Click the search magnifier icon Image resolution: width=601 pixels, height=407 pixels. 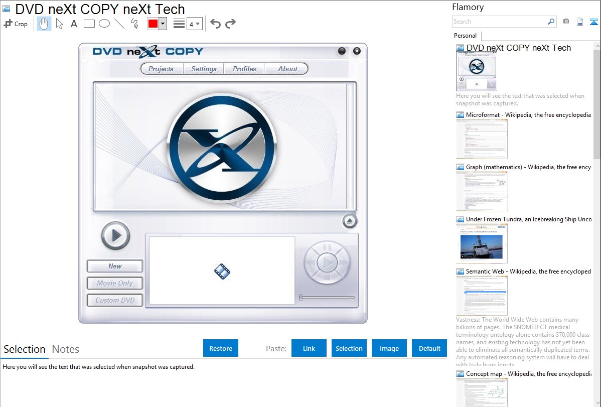[551, 22]
